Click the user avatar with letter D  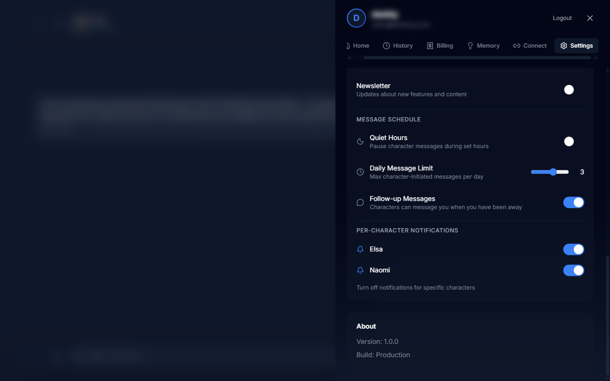(x=356, y=18)
